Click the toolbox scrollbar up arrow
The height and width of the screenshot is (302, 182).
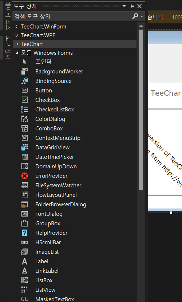[x=141, y=26]
